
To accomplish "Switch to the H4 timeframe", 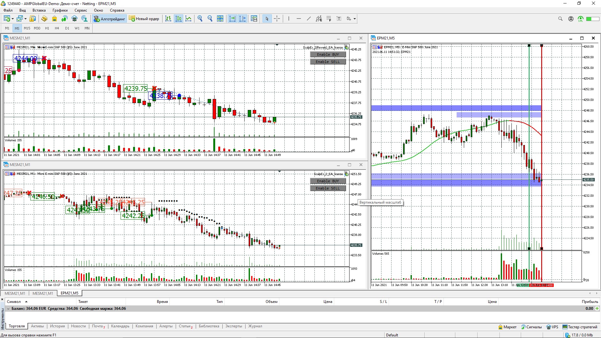I will [57, 28].
